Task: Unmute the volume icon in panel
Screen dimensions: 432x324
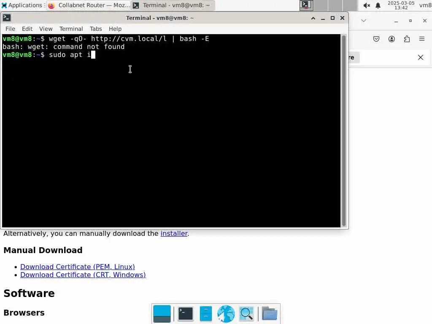Action: pyautogui.click(x=367, y=5)
